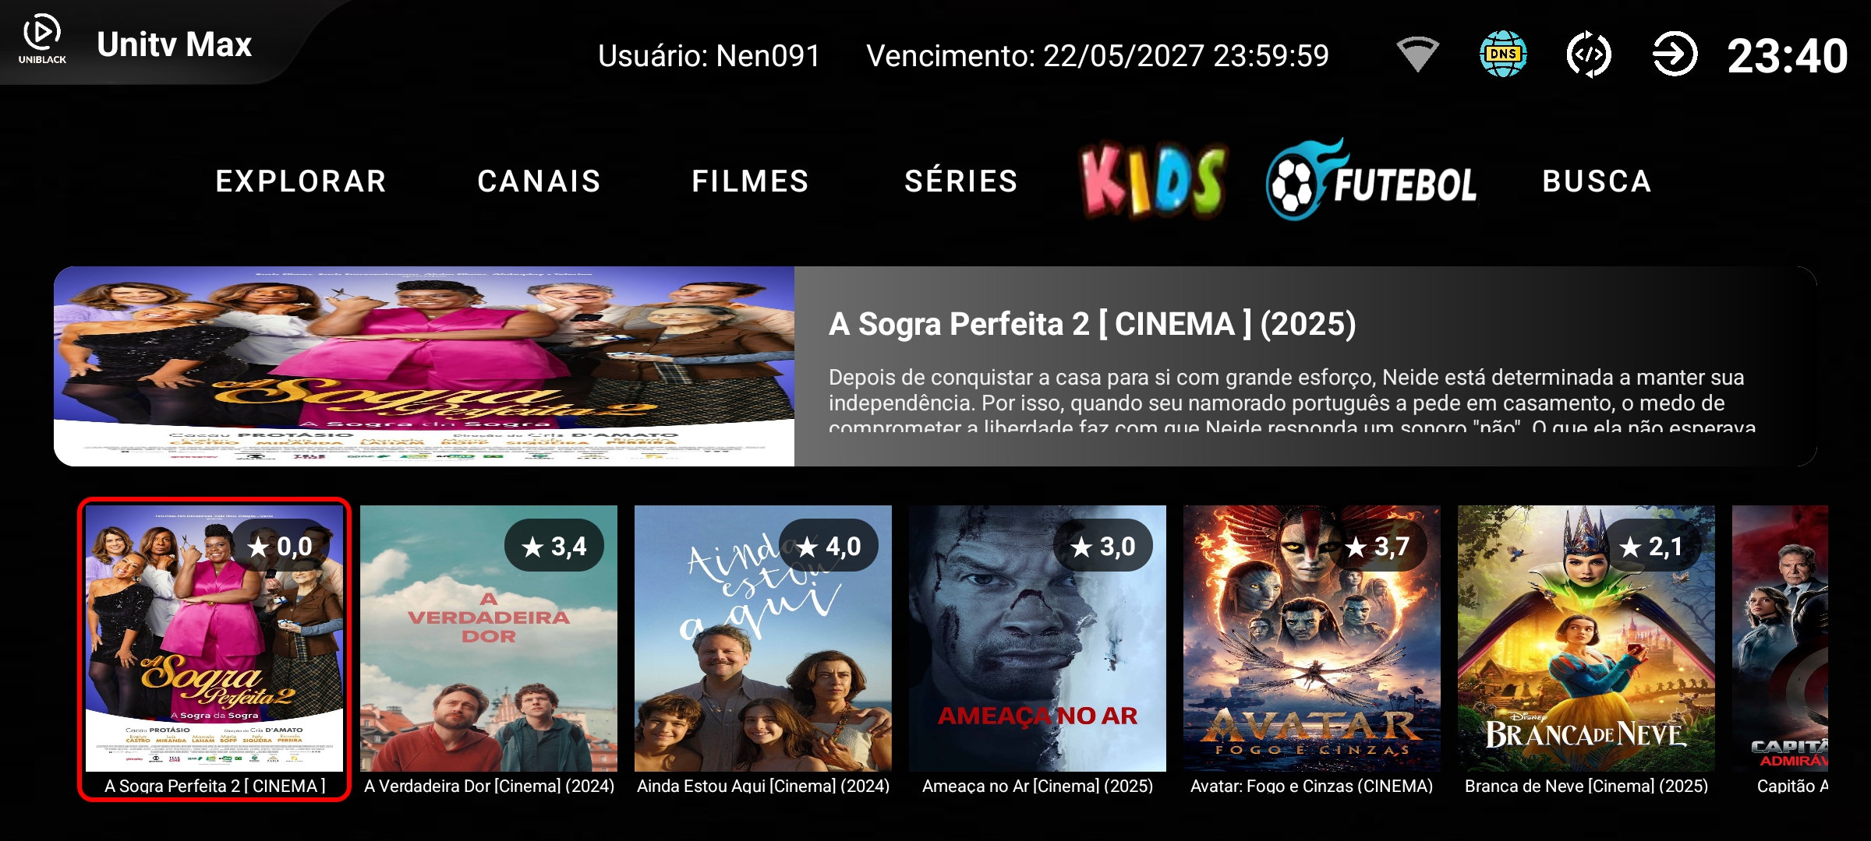The width and height of the screenshot is (1871, 841).
Task: Click the logout arrow icon
Action: [x=1675, y=55]
